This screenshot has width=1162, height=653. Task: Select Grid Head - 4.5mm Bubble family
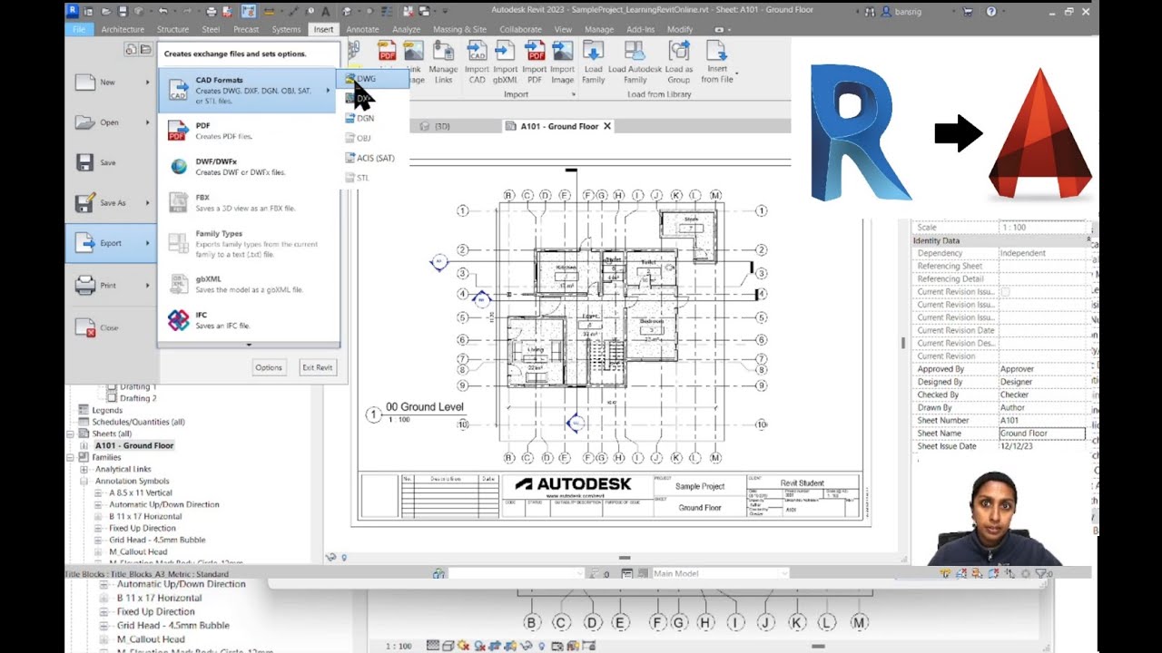click(x=157, y=540)
